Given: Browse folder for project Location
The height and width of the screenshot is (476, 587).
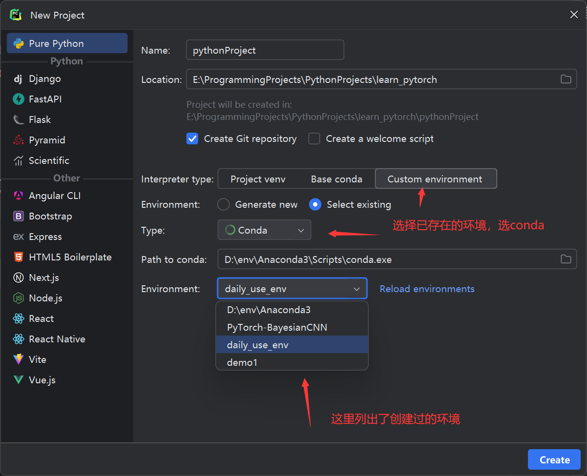Looking at the screenshot, I should point(566,79).
